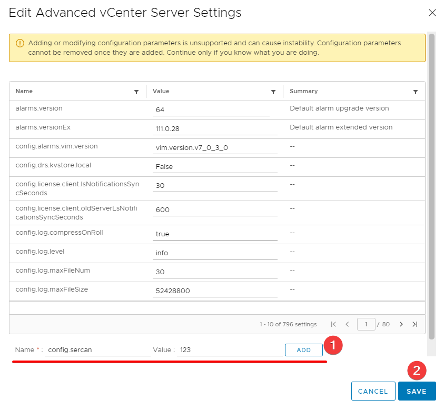The image size is (444, 410).
Task: Click the filter icon in Name column
Action: point(136,92)
